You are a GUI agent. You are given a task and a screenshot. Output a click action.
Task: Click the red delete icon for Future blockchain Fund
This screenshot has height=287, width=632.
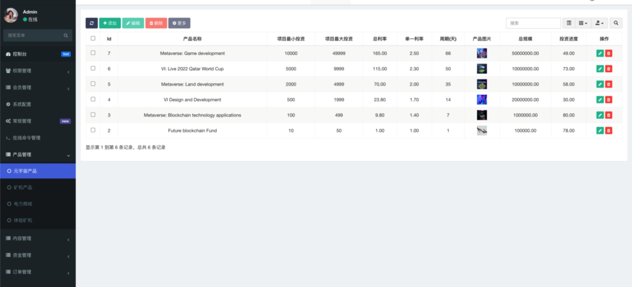point(609,131)
